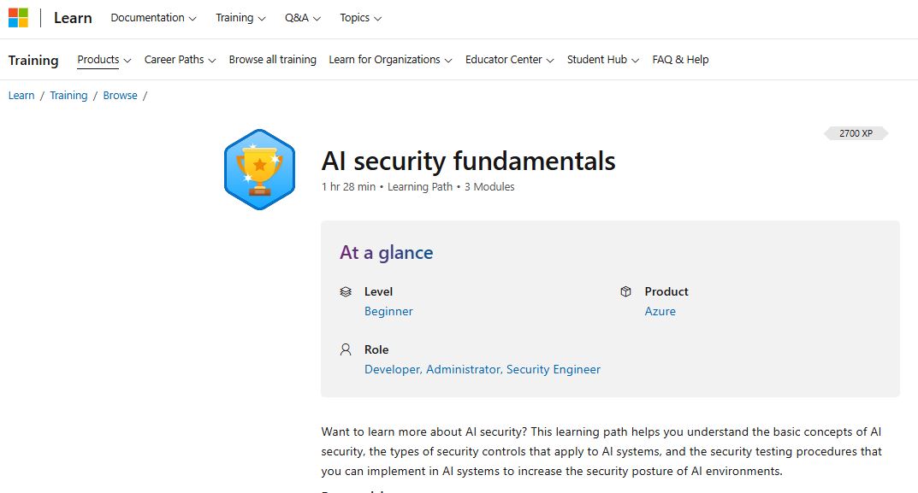Click the Product tag icon
Viewport: 918px width, 493px height.
(625, 291)
